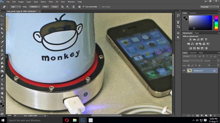This screenshot has width=220, height=123.
Task: Open the Character panel icon
Action: 178,33
